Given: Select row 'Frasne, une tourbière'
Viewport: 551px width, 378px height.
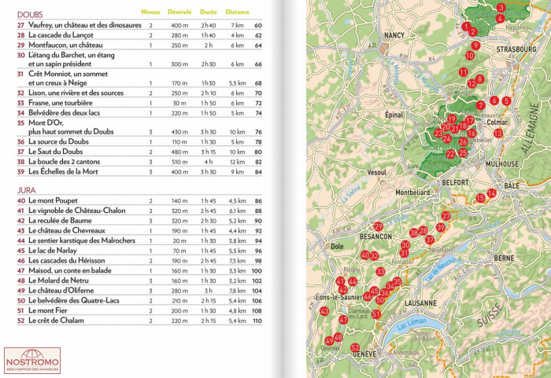Looking at the screenshot, I should pyautogui.click(x=139, y=103).
